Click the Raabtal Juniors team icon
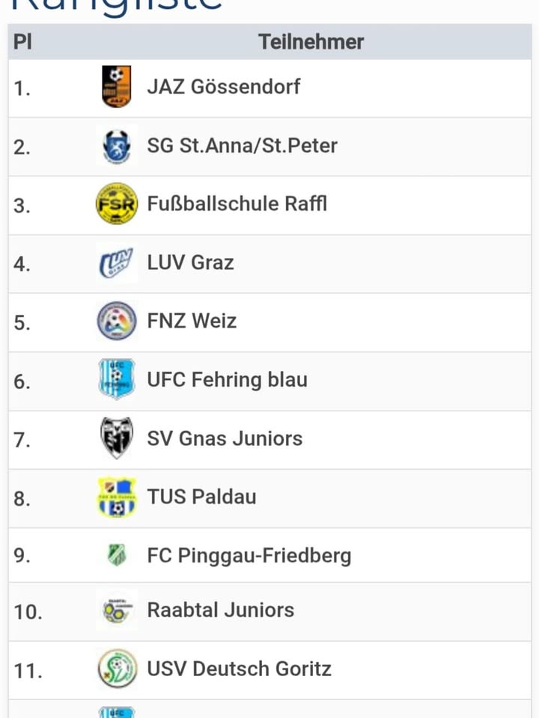Screen dimensions: 539x718 (x=116, y=610)
